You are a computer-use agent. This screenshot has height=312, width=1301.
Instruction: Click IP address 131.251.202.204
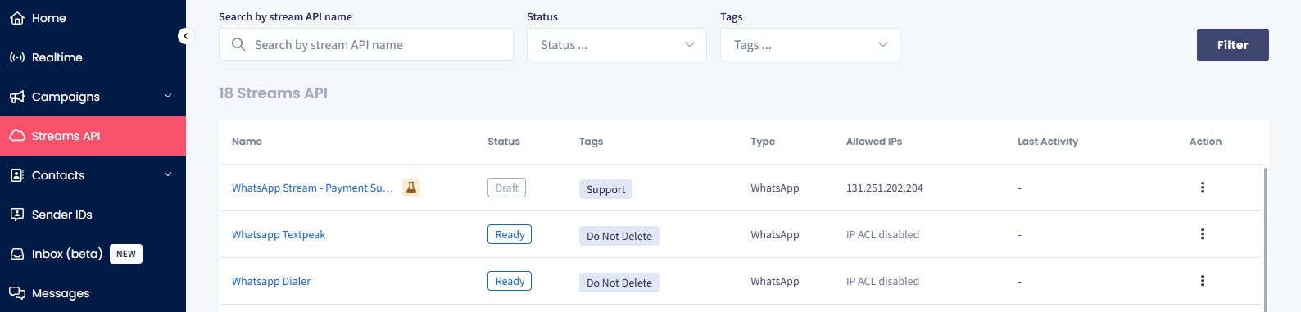pos(884,188)
